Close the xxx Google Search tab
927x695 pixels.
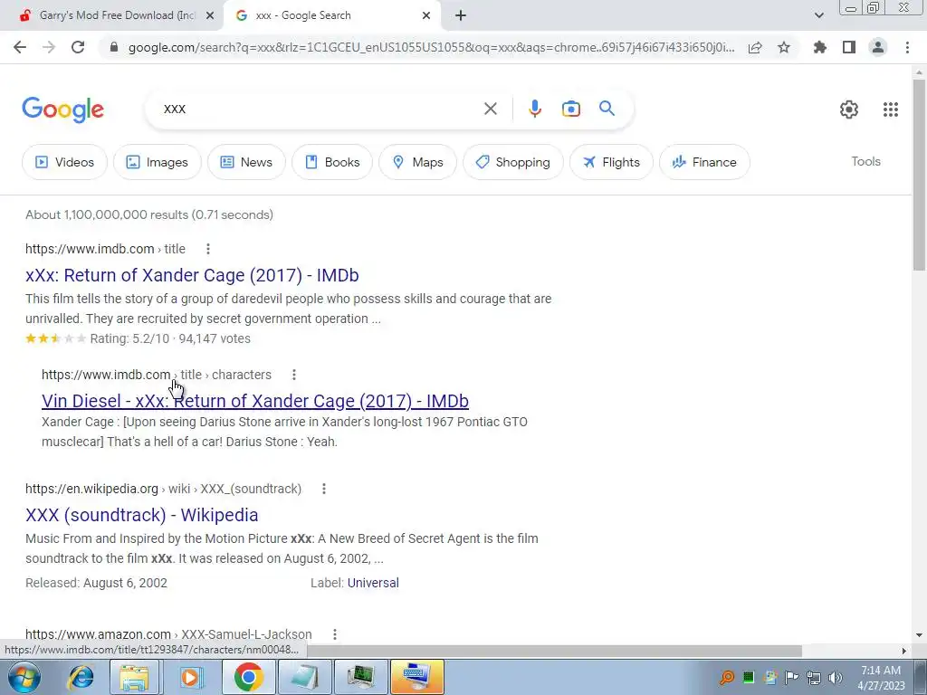pyautogui.click(x=426, y=15)
